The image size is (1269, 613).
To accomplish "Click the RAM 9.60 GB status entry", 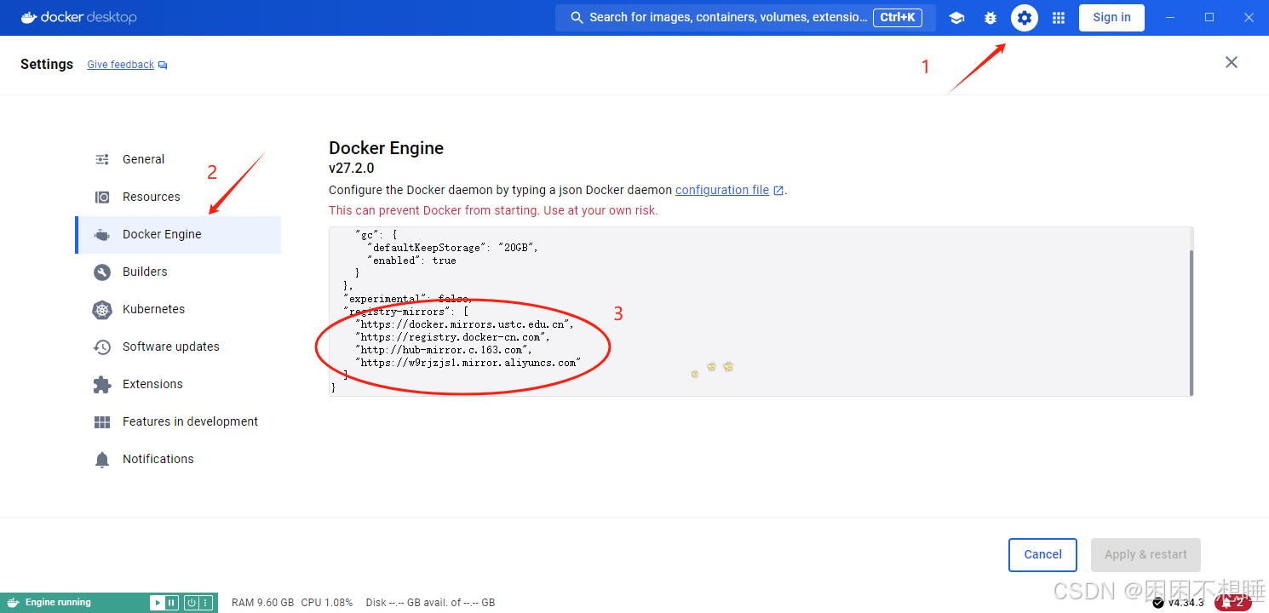I will point(262,603).
